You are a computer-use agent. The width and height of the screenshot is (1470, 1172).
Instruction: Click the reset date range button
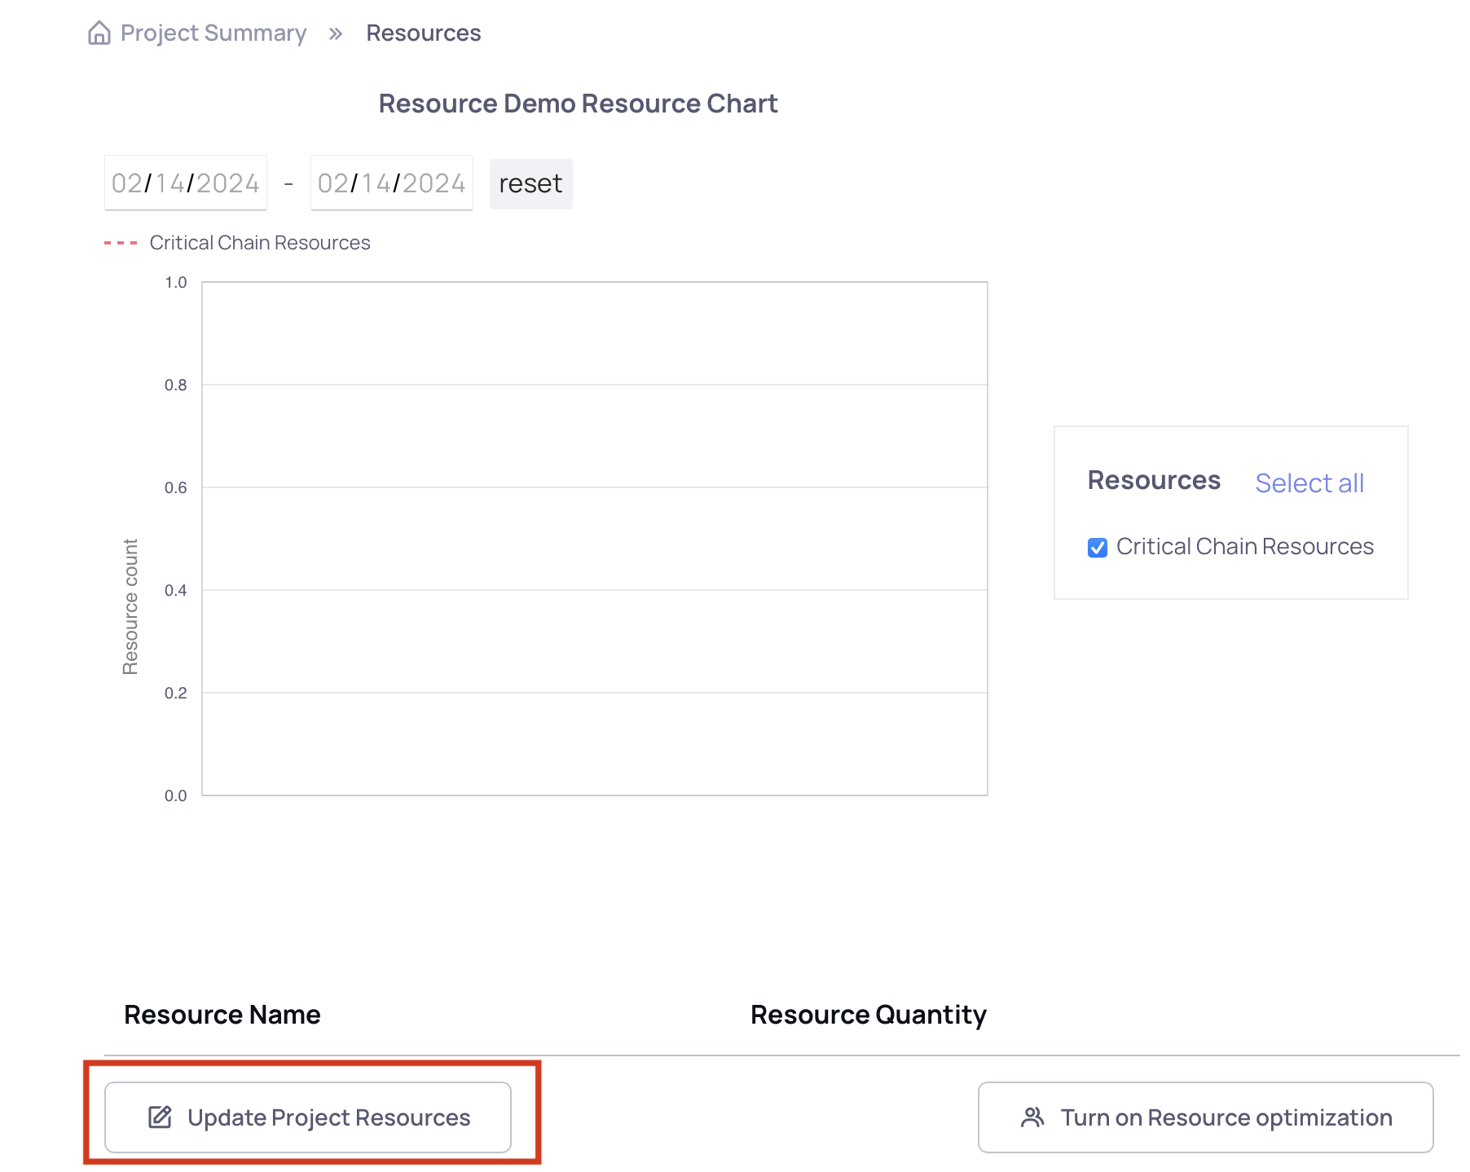[531, 183]
